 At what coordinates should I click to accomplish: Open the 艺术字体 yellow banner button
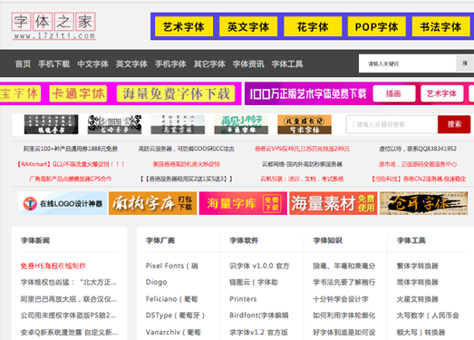point(184,26)
